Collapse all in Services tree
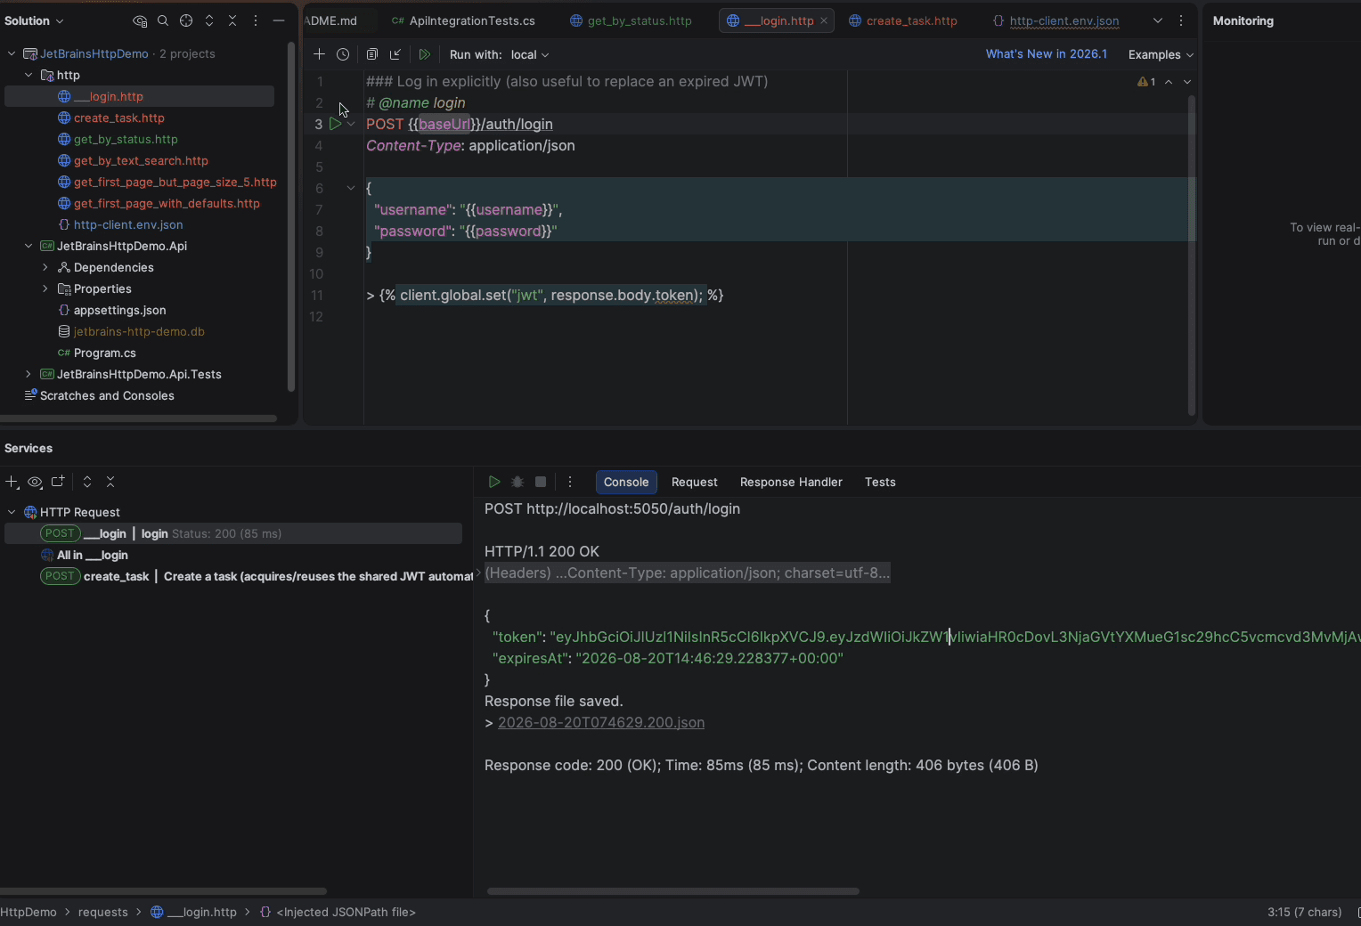The image size is (1361, 926). click(x=110, y=482)
